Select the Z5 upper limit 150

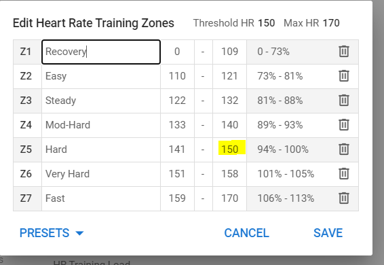tap(230, 149)
